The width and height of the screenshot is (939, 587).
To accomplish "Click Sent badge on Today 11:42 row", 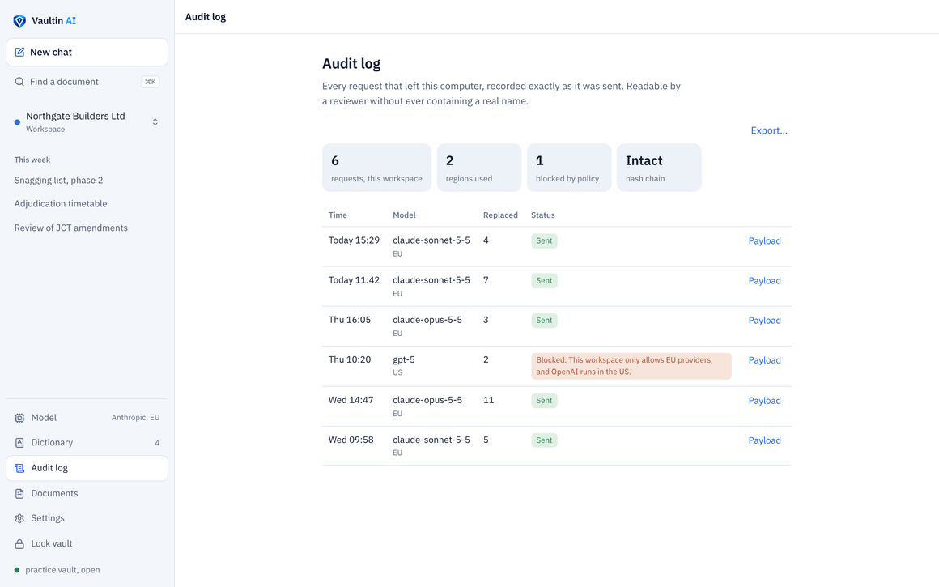I will (544, 280).
